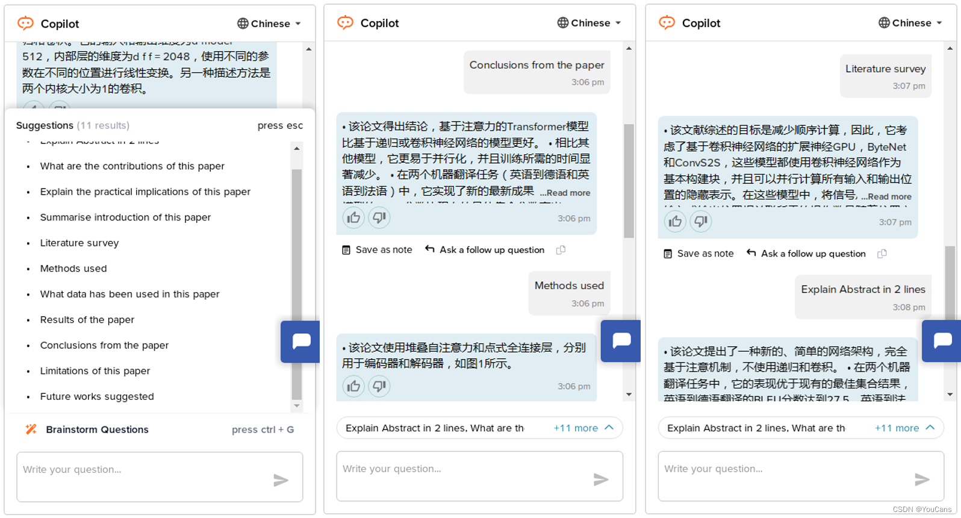
Task: Select 'Explain the practical implications' suggestion
Action: (x=145, y=192)
